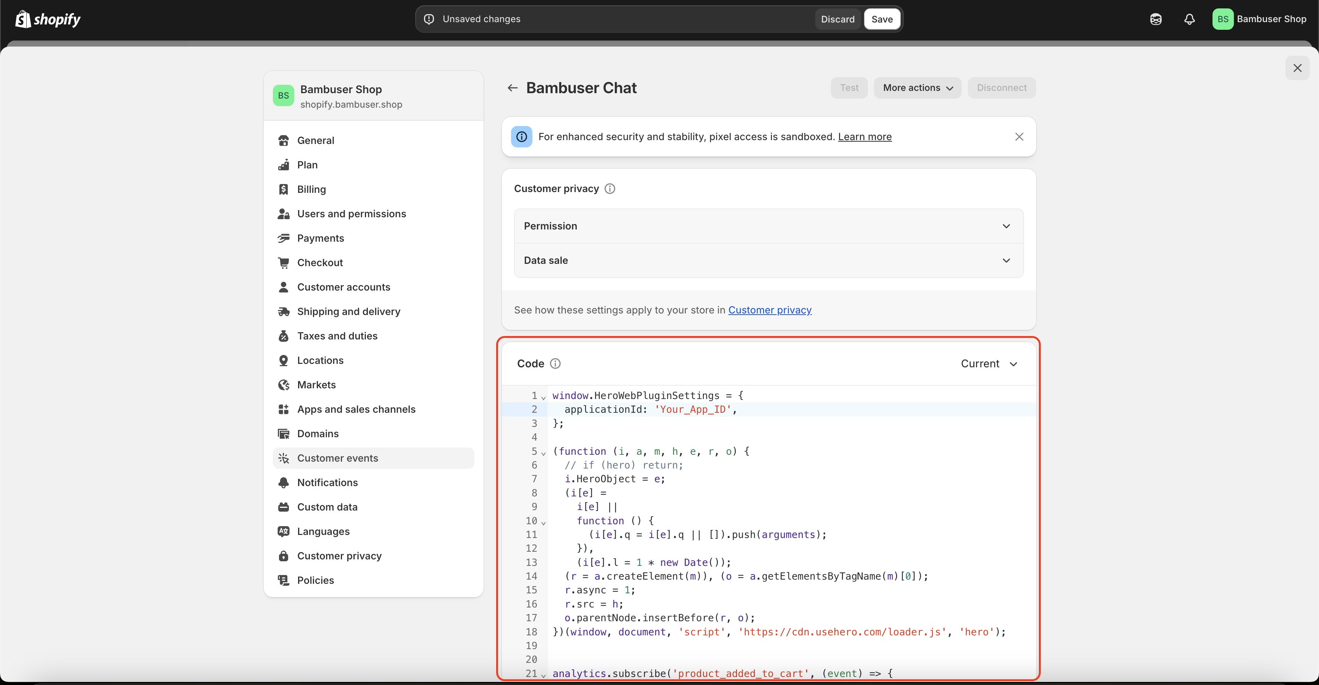Expand the Permission section
Image resolution: width=1319 pixels, height=685 pixels.
[x=768, y=226]
